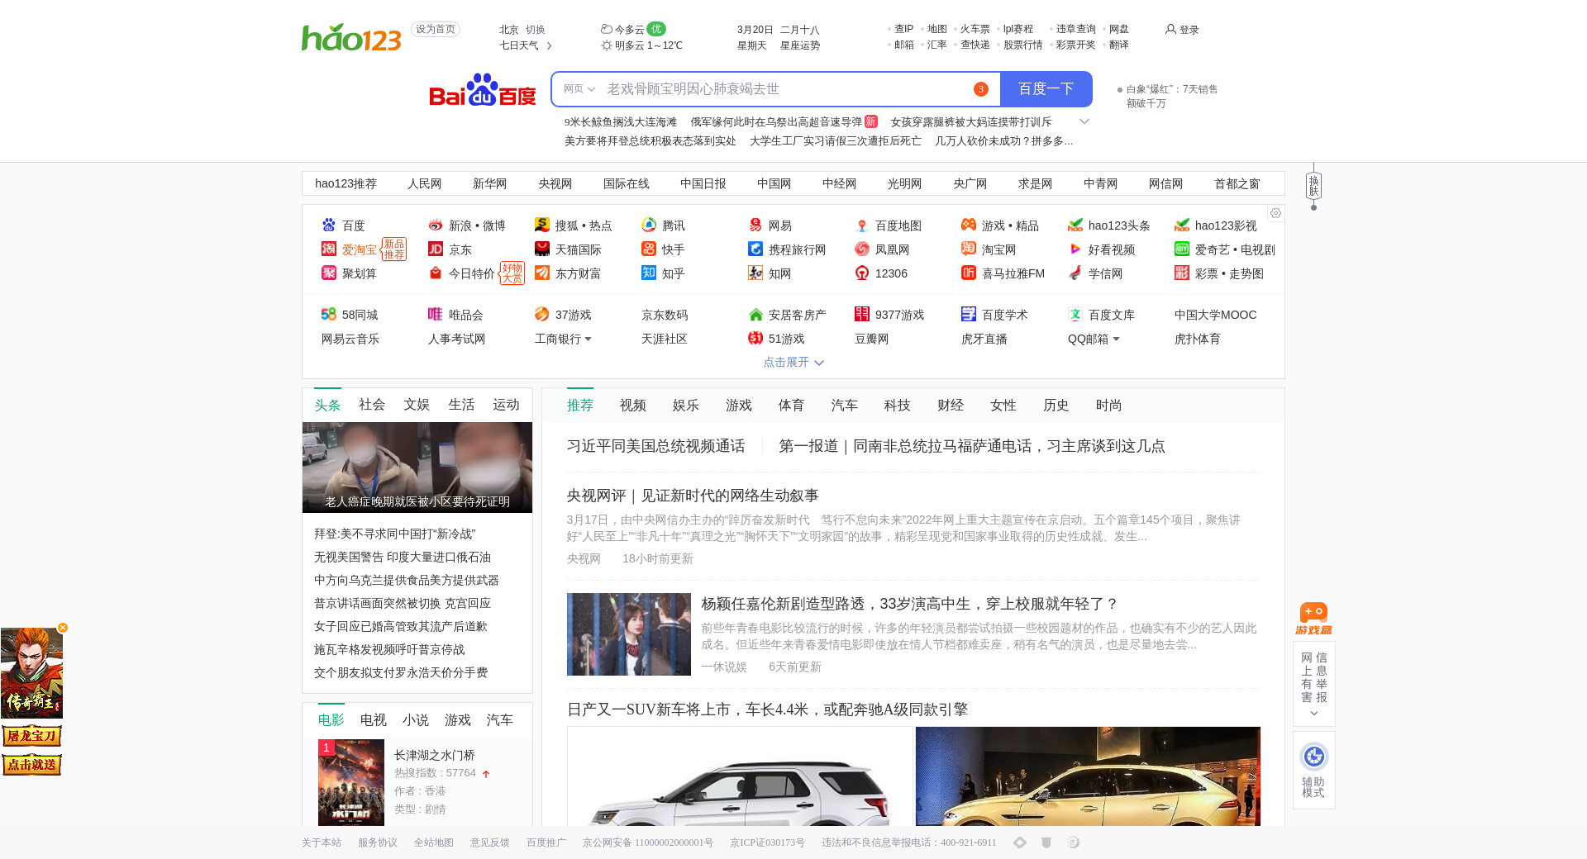Expand the hot news list chevron

1084,121
